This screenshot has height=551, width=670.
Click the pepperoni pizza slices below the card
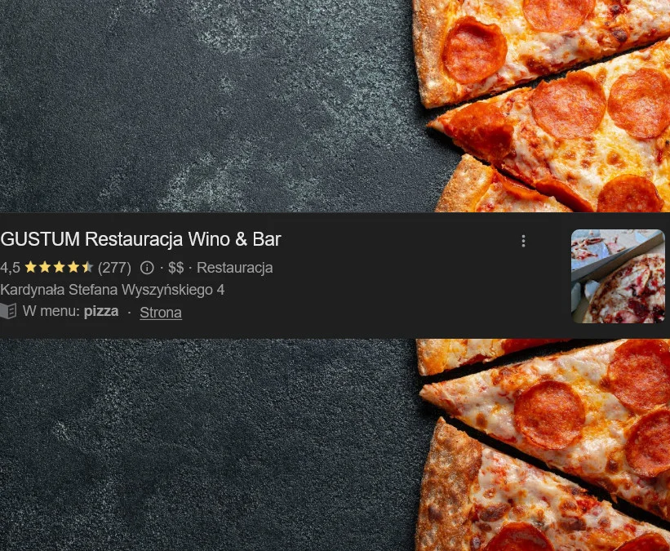tap(542, 445)
